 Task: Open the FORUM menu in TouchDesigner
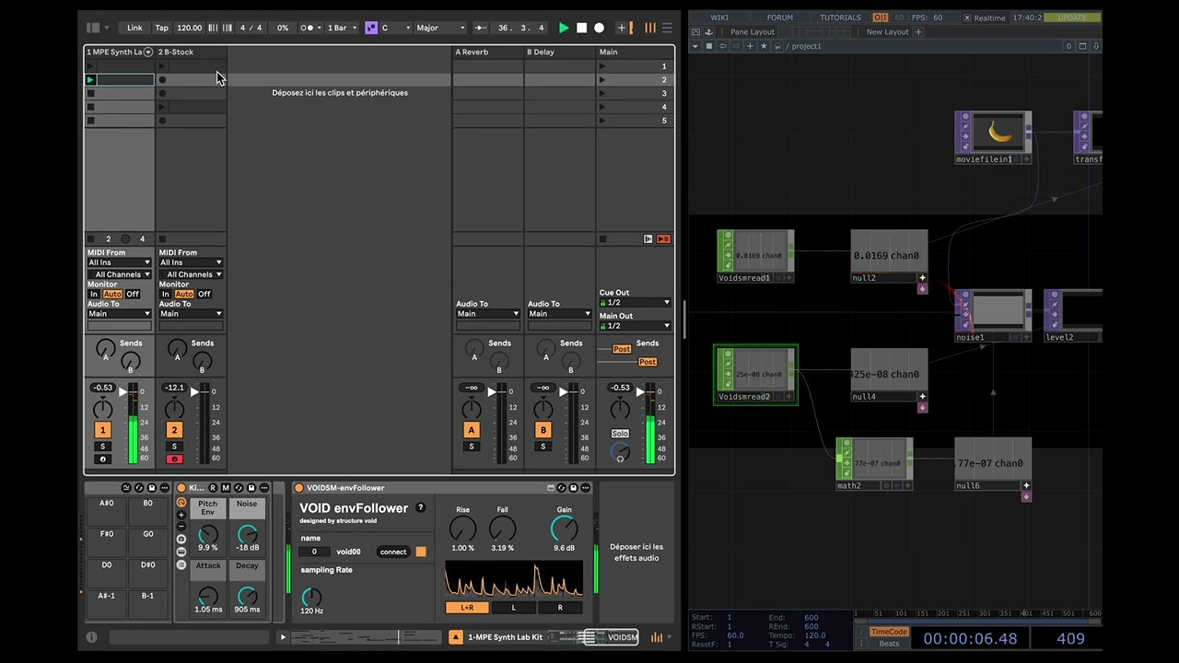point(780,17)
